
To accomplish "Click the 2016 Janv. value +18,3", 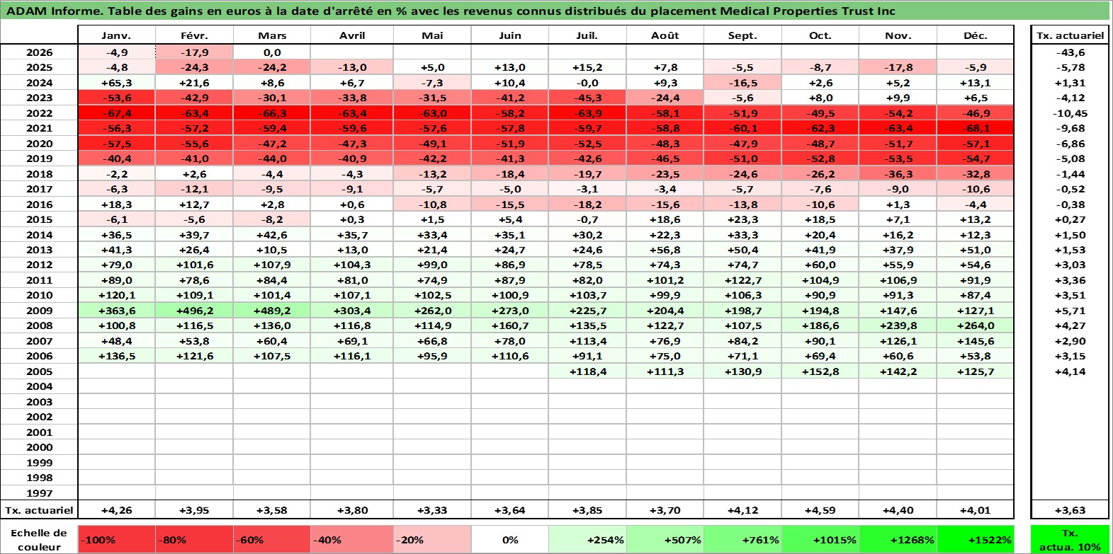I will [116, 204].
